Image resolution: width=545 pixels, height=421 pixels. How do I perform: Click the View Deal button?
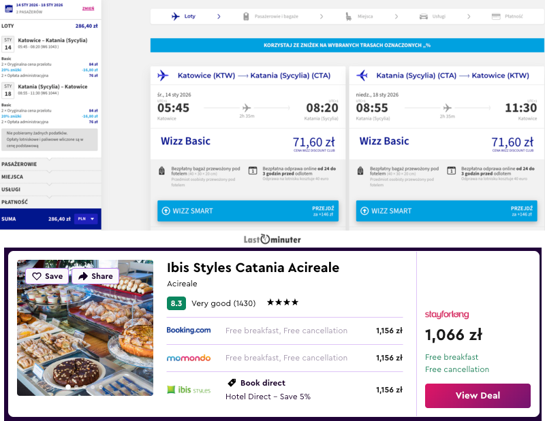tap(477, 396)
